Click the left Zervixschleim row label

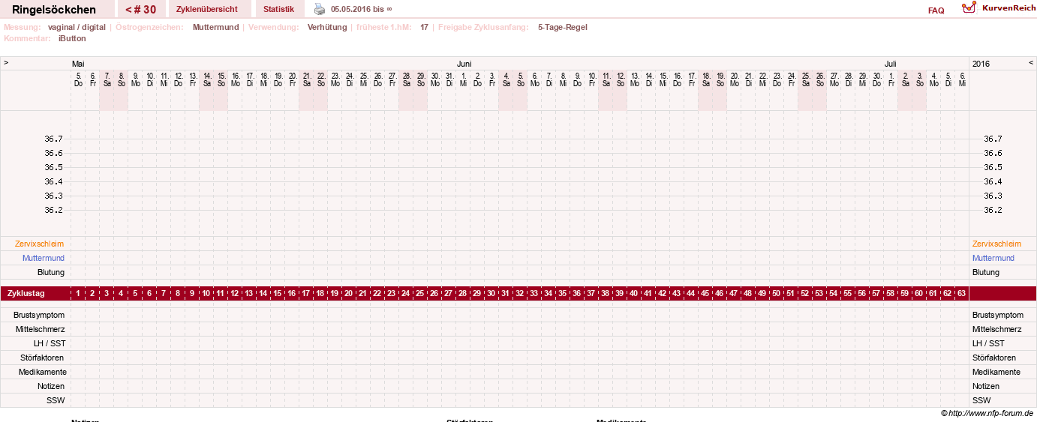point(39,244)
